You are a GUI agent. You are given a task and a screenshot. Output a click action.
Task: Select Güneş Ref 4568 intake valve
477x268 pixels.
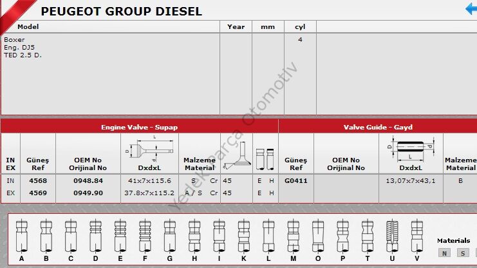pyautogui.click(x=38, y=180)
